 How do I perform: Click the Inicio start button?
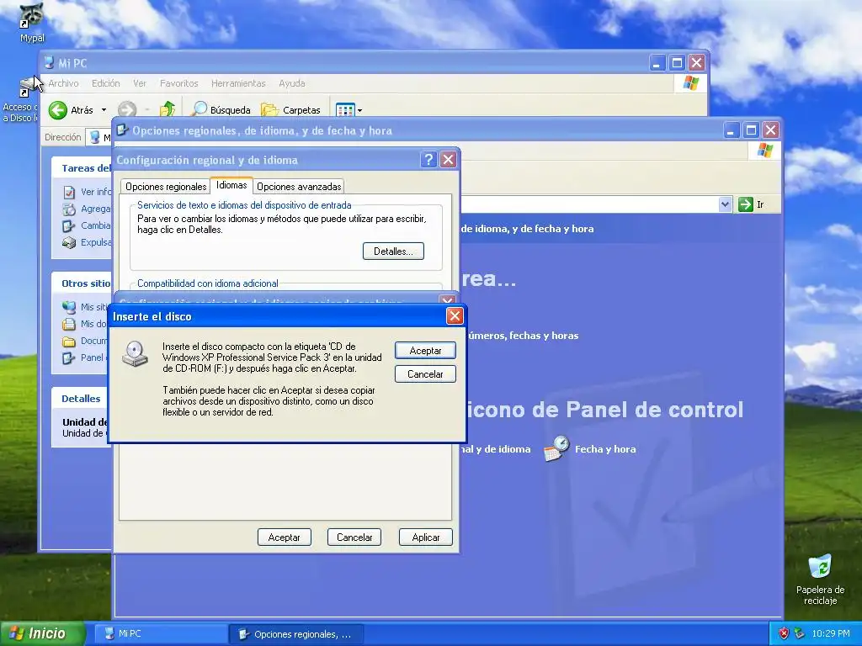click(x=42, y=633)
